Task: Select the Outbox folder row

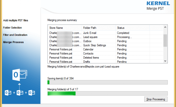Action: tap(106, 41)
